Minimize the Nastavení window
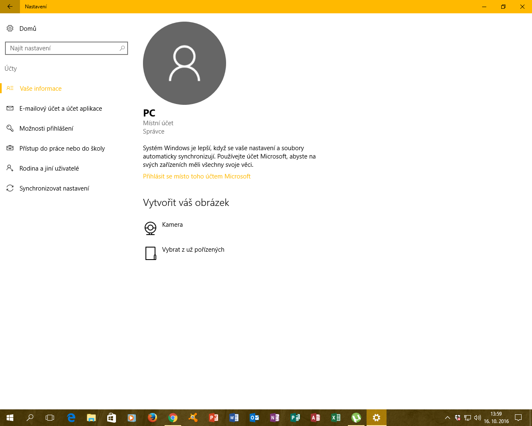Image resolution: width=532 pixels, height=426 pixels. 484,7
